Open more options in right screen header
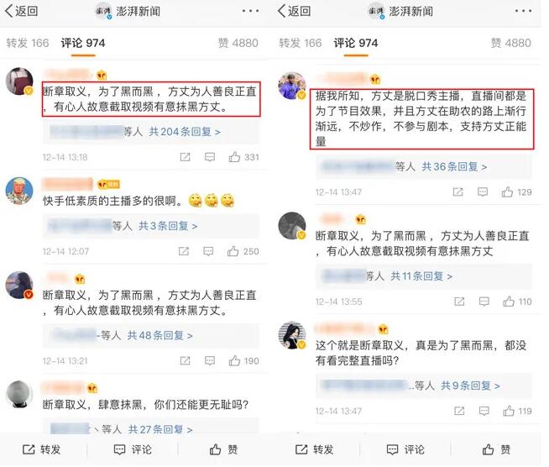 [524, 11]
